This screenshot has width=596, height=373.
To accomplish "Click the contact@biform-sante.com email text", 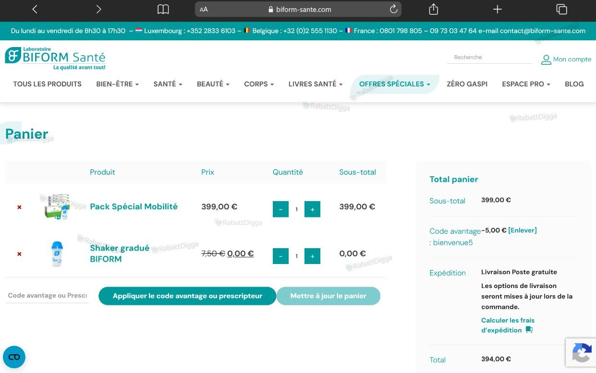I will (543, 31).
